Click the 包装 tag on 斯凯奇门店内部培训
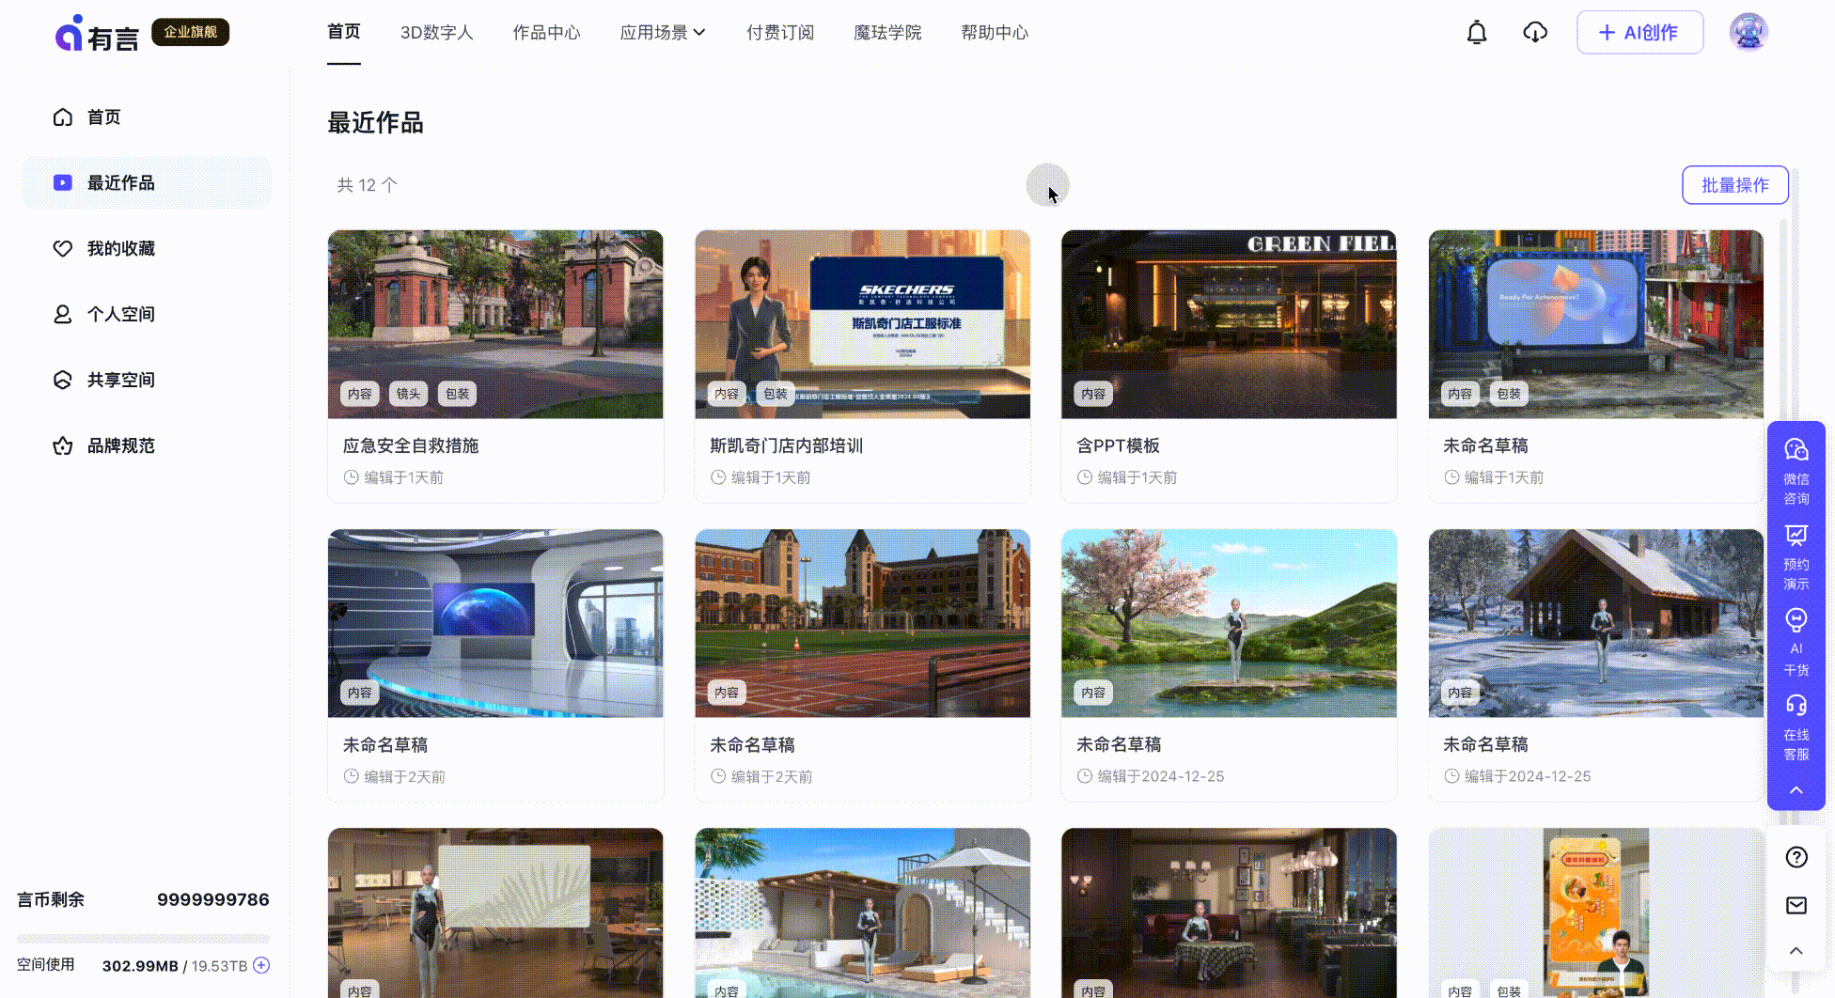This screenshot has height=998, width=1835. (x=776, y=394)
